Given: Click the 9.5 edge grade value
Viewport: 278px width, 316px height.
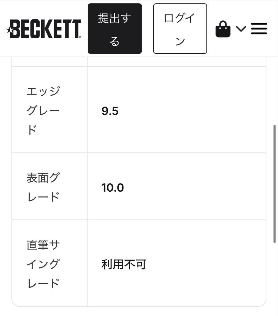Looking at the screenshot, I should 110,111.
